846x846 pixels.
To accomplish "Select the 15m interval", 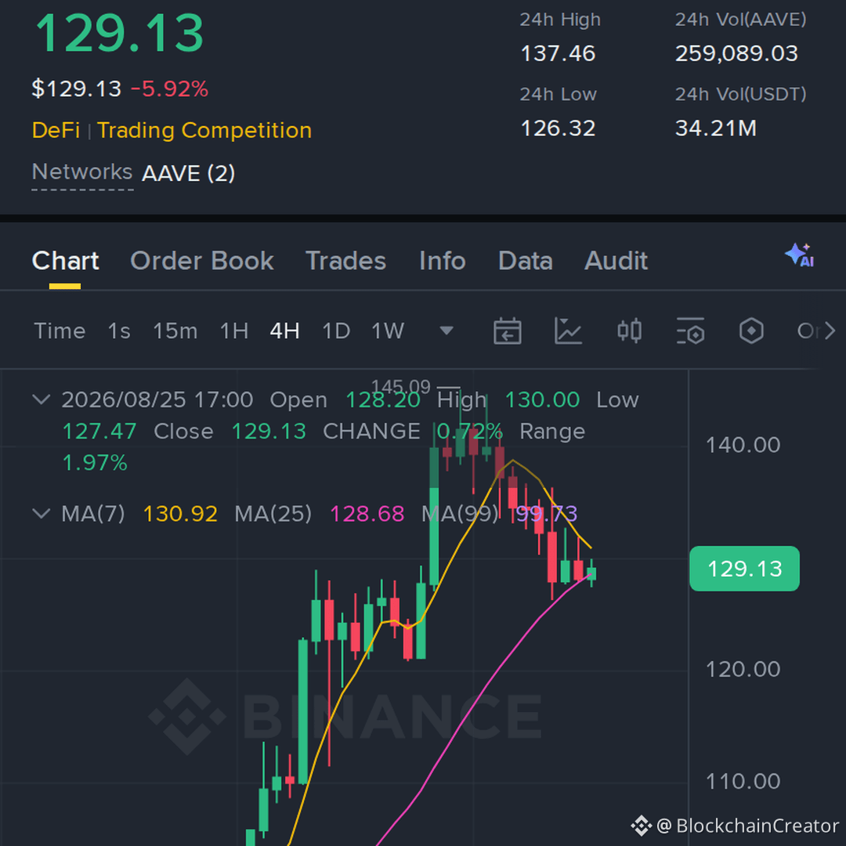I will (x=175, y=331).
